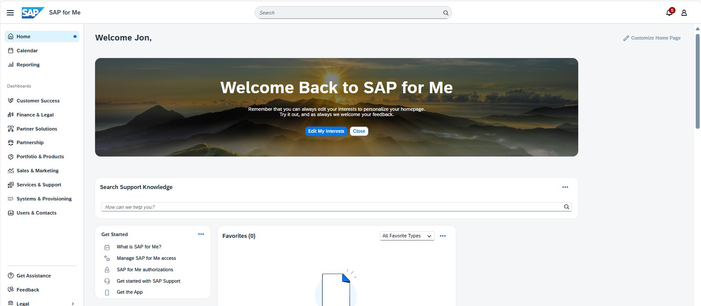Open the Finance & Legal dashboard

click(35, 115)
